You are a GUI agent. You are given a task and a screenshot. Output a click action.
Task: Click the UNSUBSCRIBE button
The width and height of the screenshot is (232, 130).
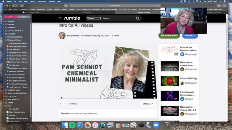(x=169, y=36)
